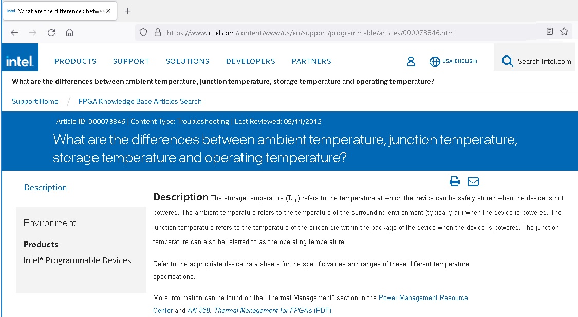This screenshot has width=578, height=317.
Task: Toggle Reader View icon in address bar
Action: coord(550,31)
